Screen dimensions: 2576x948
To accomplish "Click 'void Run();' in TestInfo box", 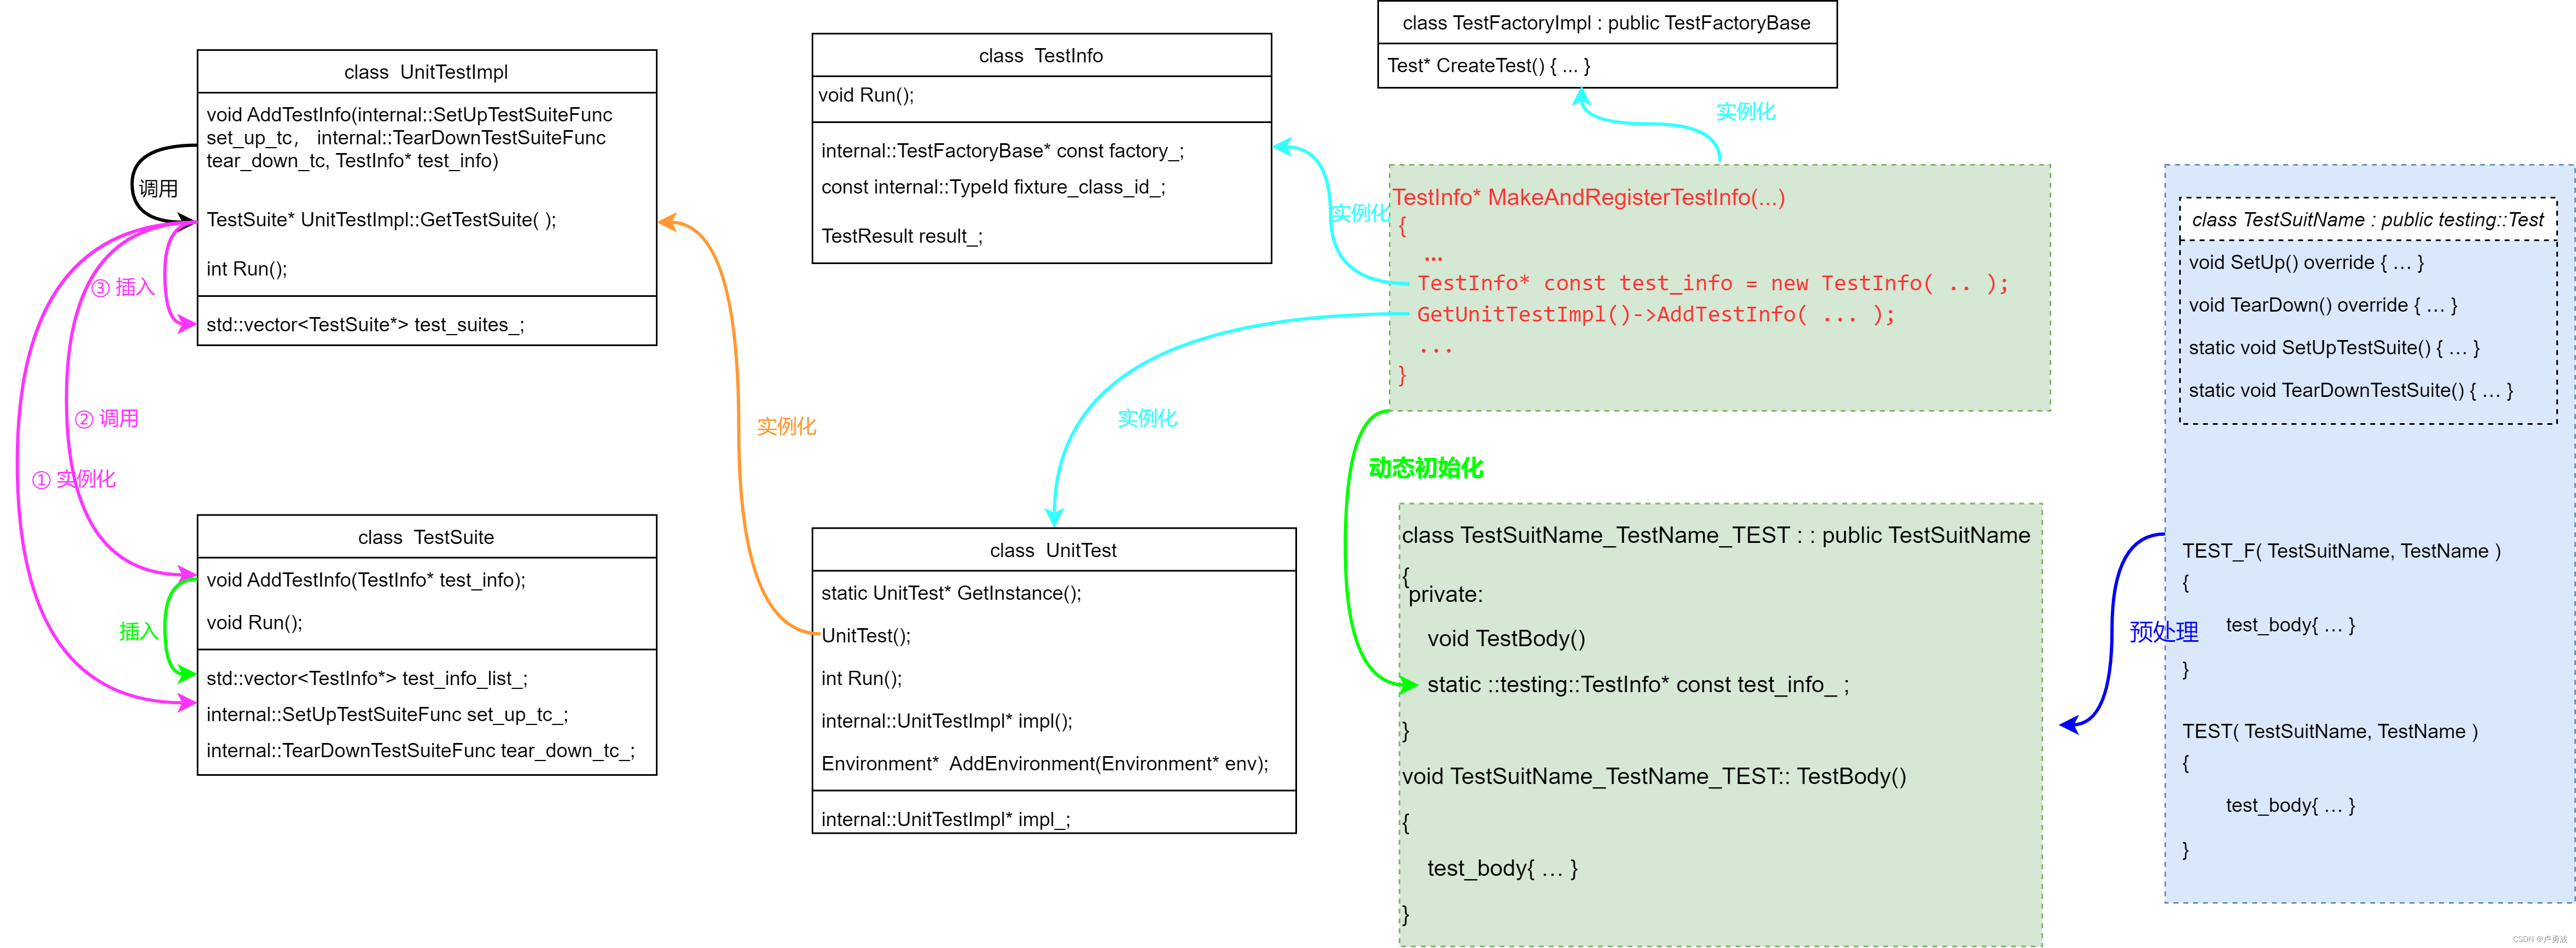I will tap(866, 95).
